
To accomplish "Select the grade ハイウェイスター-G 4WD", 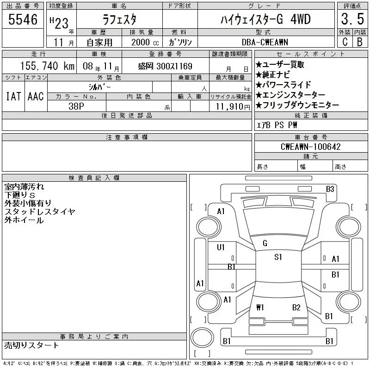I will (265, 19).
